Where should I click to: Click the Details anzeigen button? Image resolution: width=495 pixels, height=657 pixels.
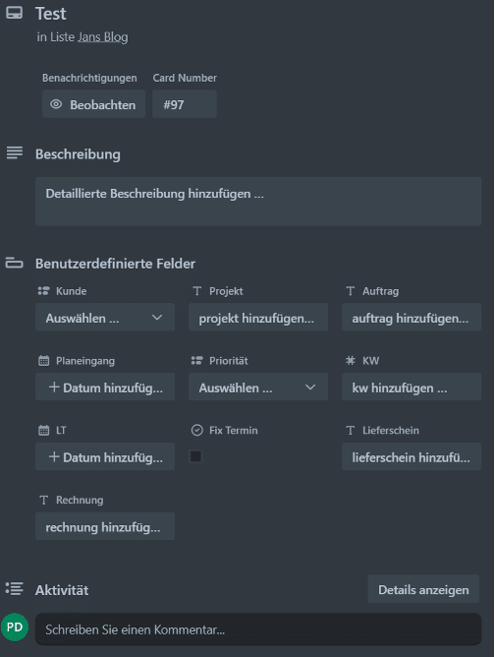point(423,589)
